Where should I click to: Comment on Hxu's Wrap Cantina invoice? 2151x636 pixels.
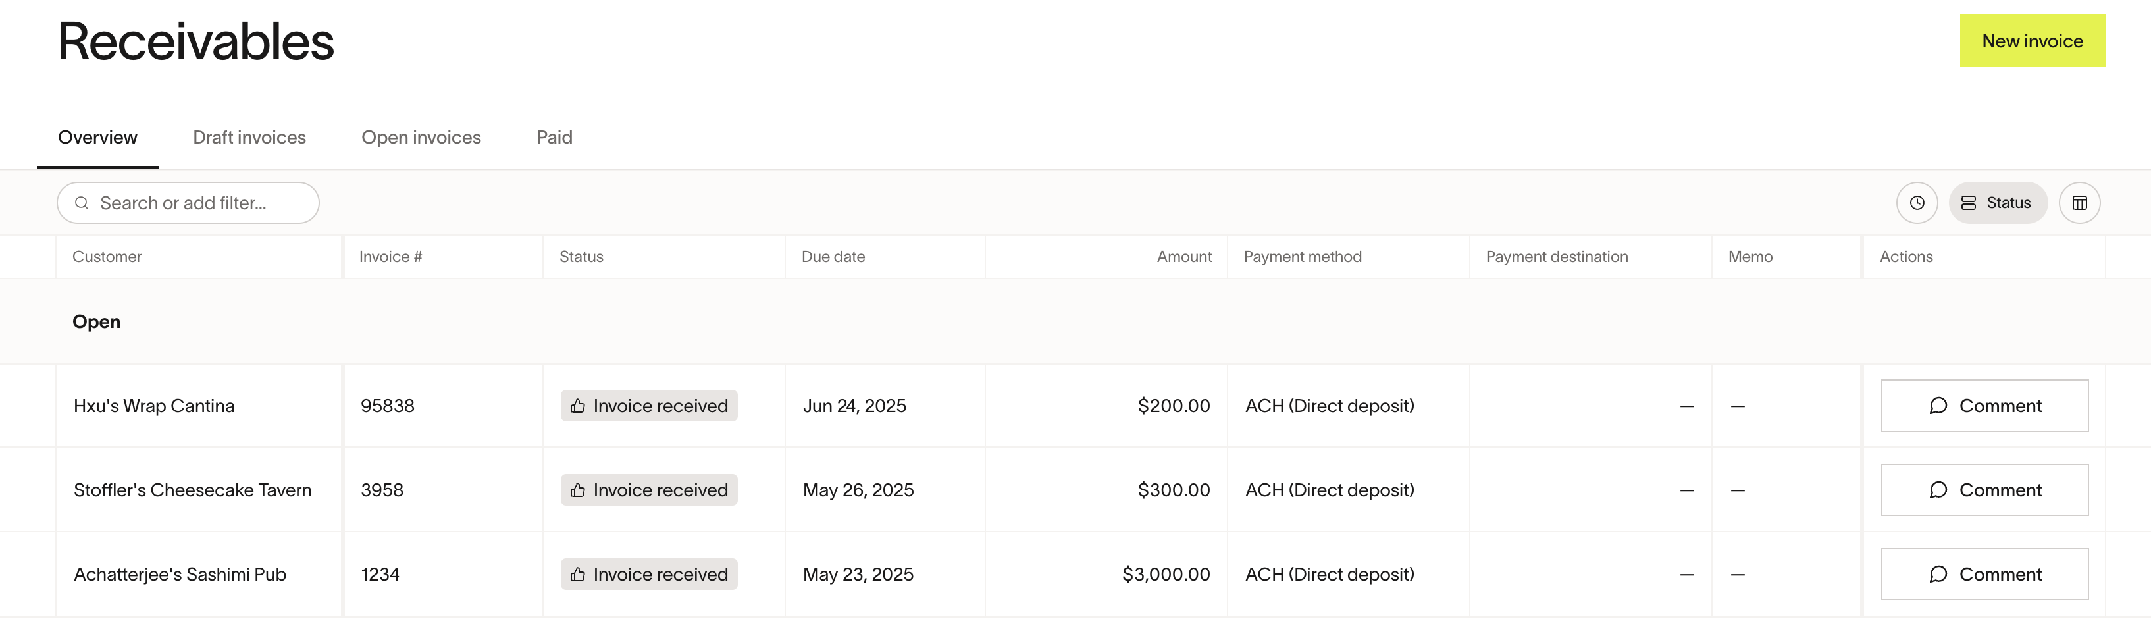tap(1984, 406)
